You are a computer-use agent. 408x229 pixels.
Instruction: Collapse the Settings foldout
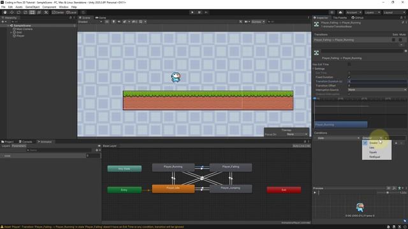[x=314, y=69]
